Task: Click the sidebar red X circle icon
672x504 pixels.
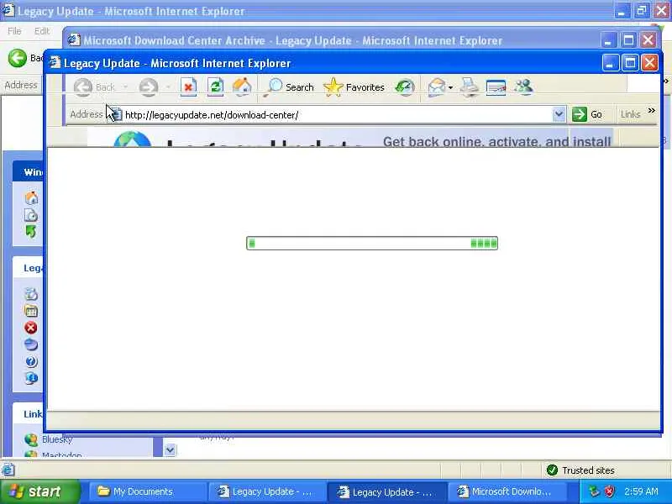Action: click(31, 328)
